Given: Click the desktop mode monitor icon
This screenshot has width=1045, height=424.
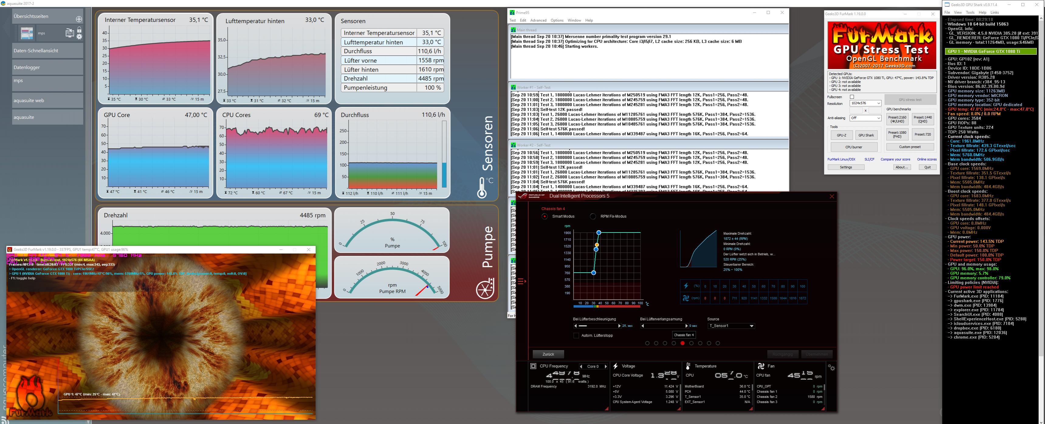Looking at the screenshot, I should (69, 33).
